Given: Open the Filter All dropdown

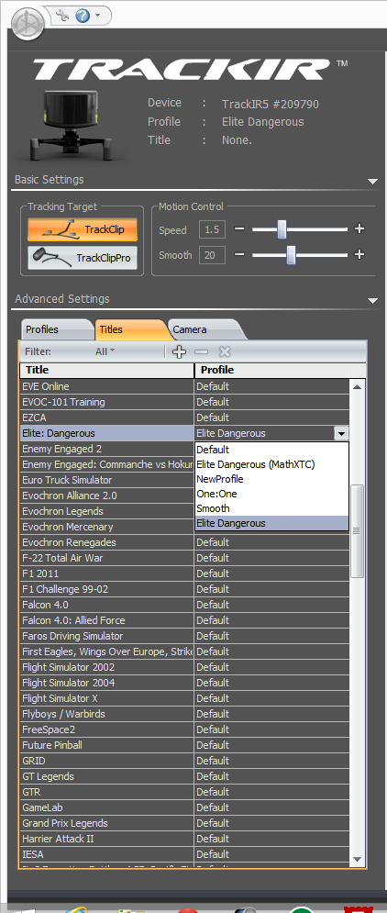Looking at the screenshot, I should [105, 351].
